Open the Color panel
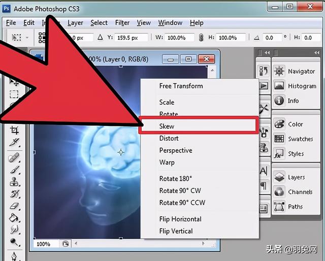 (288, 124)
